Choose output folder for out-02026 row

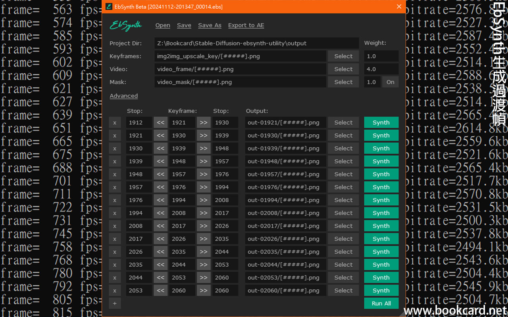343,239
